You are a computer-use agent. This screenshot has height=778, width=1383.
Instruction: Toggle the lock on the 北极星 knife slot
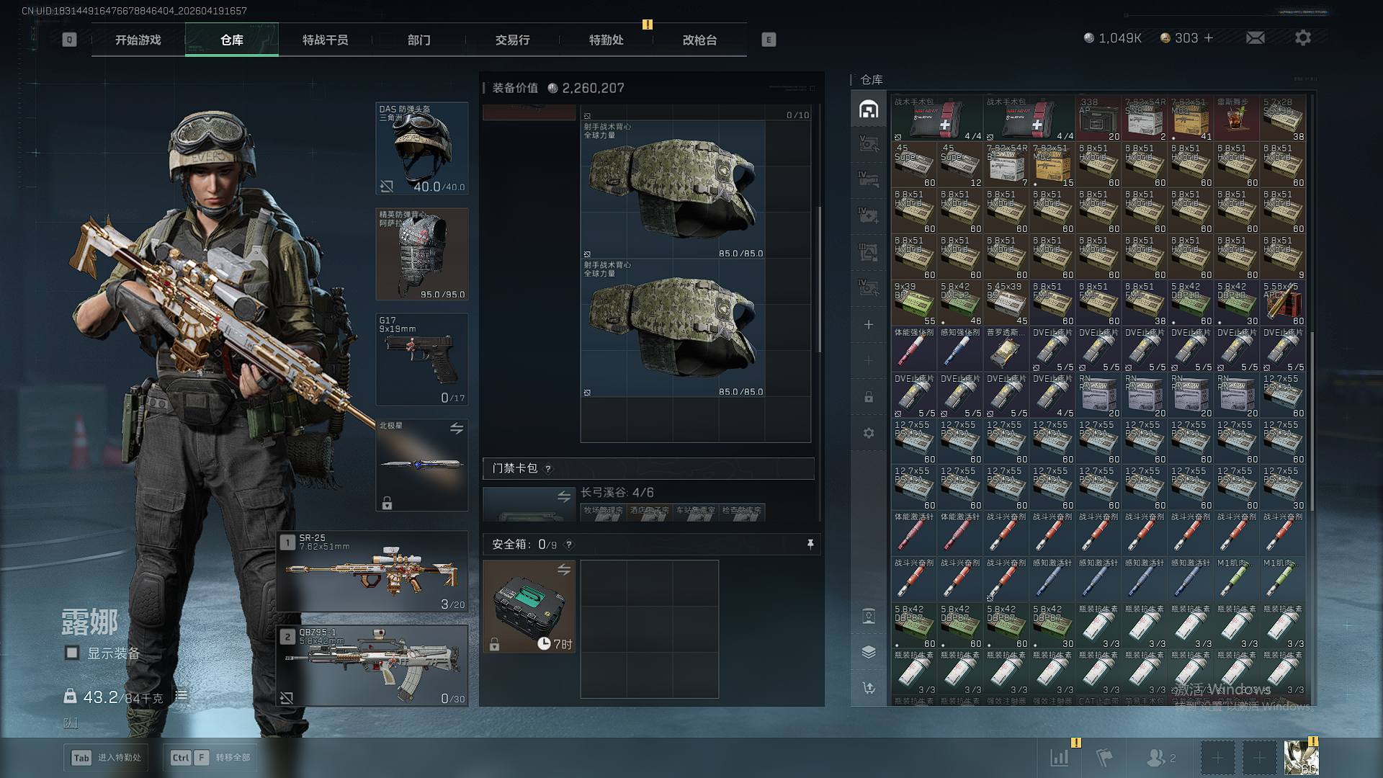[387, 503]
